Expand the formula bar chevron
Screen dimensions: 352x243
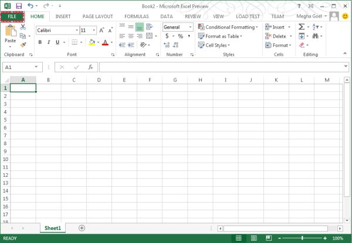(x=346, y=66)
